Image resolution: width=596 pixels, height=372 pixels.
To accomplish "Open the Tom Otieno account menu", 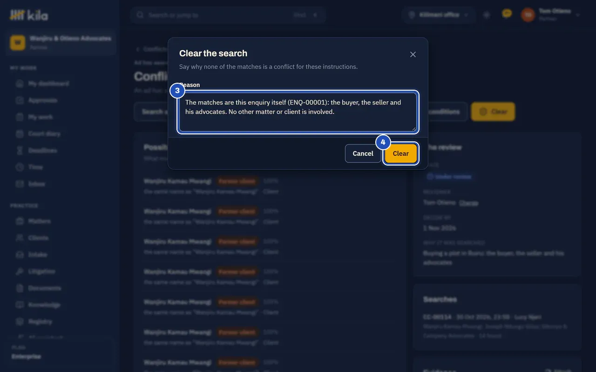I will click(551, 15).
